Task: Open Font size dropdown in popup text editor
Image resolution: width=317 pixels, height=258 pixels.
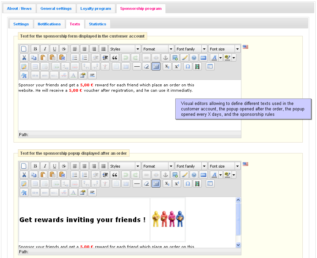Action: pos(224,166)
